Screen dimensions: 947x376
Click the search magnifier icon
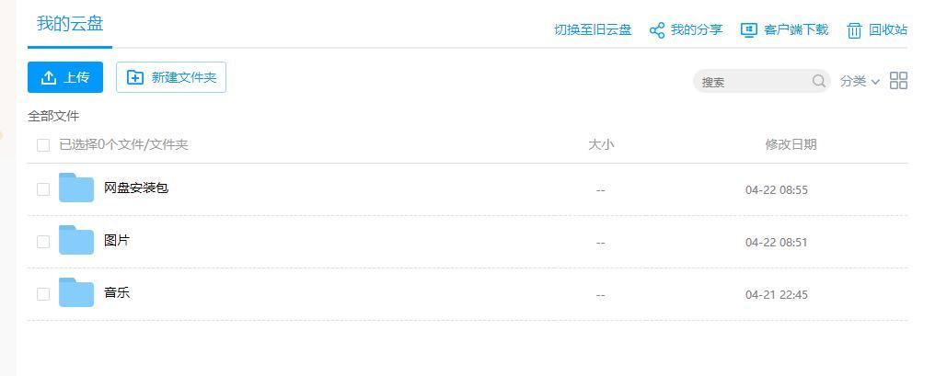coord(818,81)
